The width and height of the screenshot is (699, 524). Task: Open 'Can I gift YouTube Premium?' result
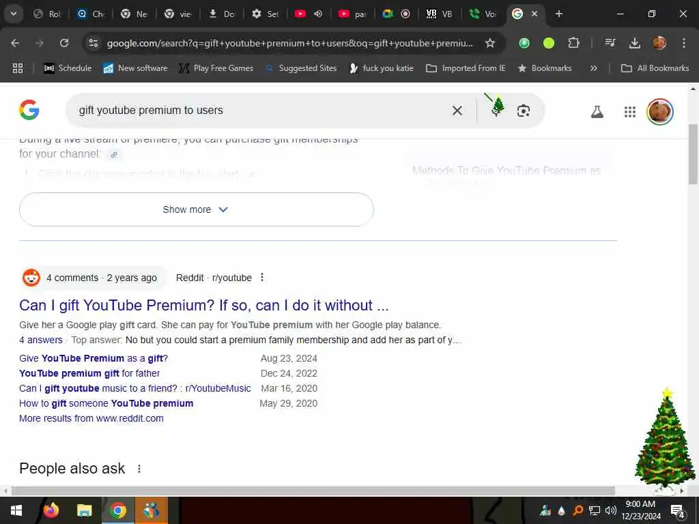[203, 305]
